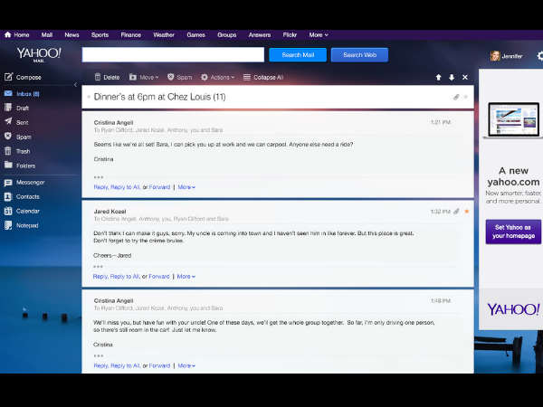Click the Home house icon in top bar
The image size is (543, 407).
click(x=7, y=34)
